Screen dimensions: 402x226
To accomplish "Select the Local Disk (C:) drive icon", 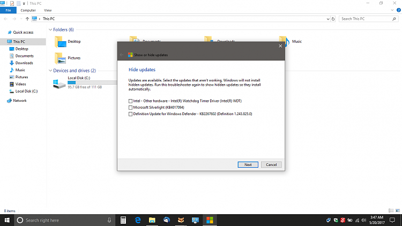I will coord(59,84).
